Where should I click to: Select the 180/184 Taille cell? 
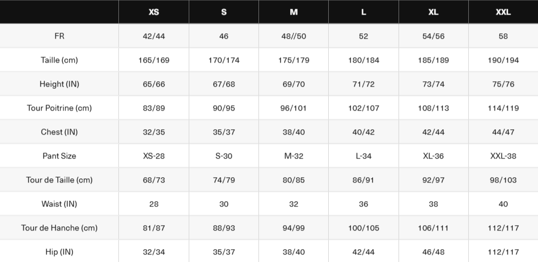tap(363, 60)
